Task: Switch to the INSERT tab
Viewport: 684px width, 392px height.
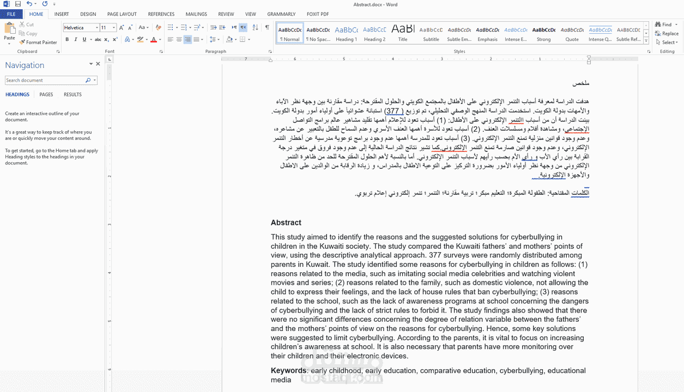Action: pyautogui.click(x=62, y=14)
